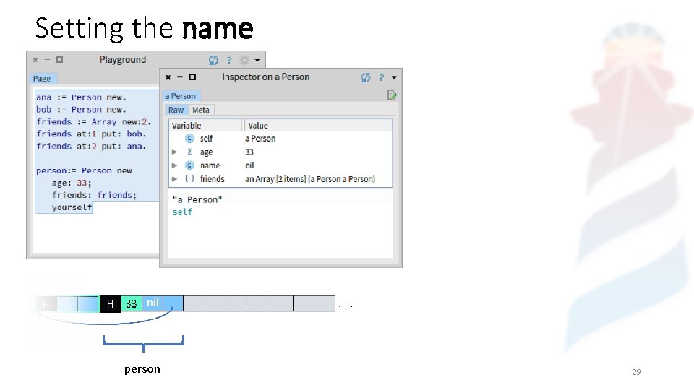The height and width of the screenshot is (390, 694).
Task: Click the Inspector refresh icon
Action: point(365,77)
